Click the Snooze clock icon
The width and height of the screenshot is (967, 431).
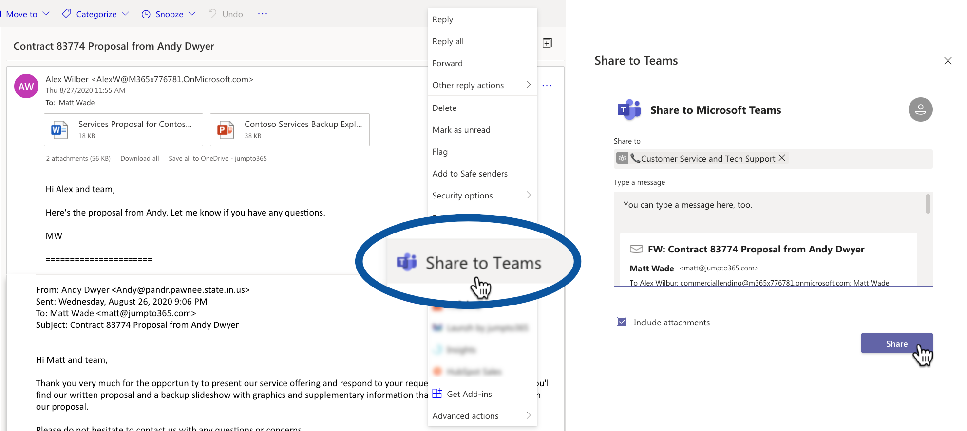pos(146,14)
